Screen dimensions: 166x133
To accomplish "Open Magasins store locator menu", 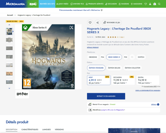I will [137, 4].
